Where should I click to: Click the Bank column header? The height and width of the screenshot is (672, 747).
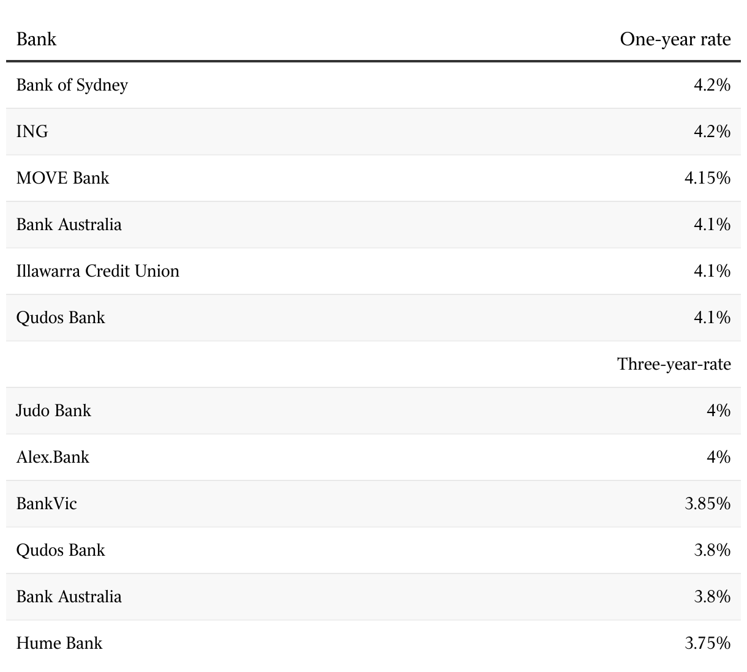click(36, 39)
